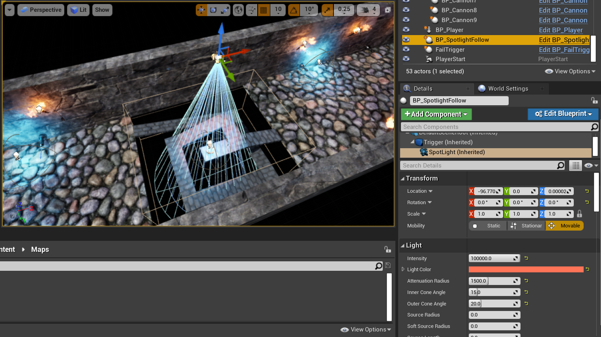
Task: Hide BP_Cannon9 with its eye icon
Action: click(x=406, y=20)
